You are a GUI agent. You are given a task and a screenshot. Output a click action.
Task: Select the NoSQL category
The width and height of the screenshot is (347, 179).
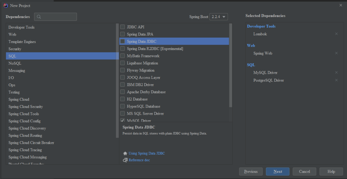pos(15,63)
